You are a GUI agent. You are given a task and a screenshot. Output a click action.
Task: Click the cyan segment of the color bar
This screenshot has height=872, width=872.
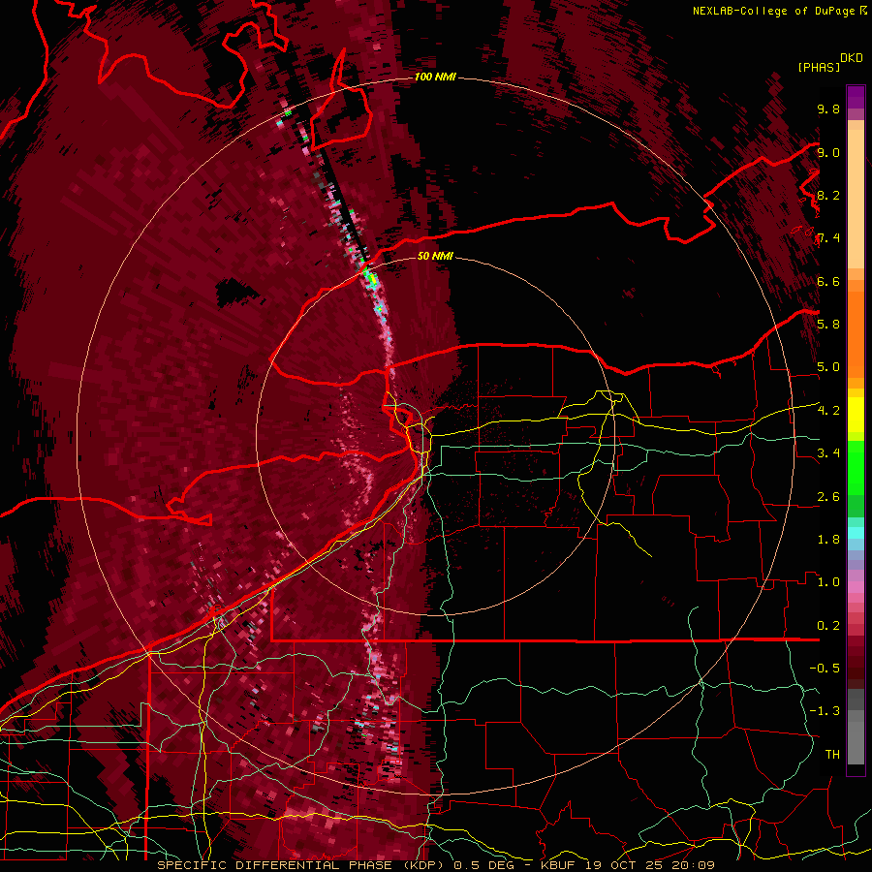(856, 533)
